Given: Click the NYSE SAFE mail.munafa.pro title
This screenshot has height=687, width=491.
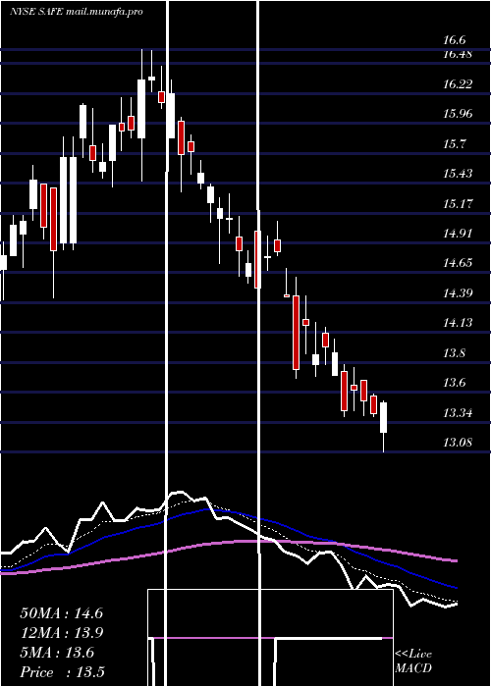Looking at the screenshot, I should click(x=77, y=12).
